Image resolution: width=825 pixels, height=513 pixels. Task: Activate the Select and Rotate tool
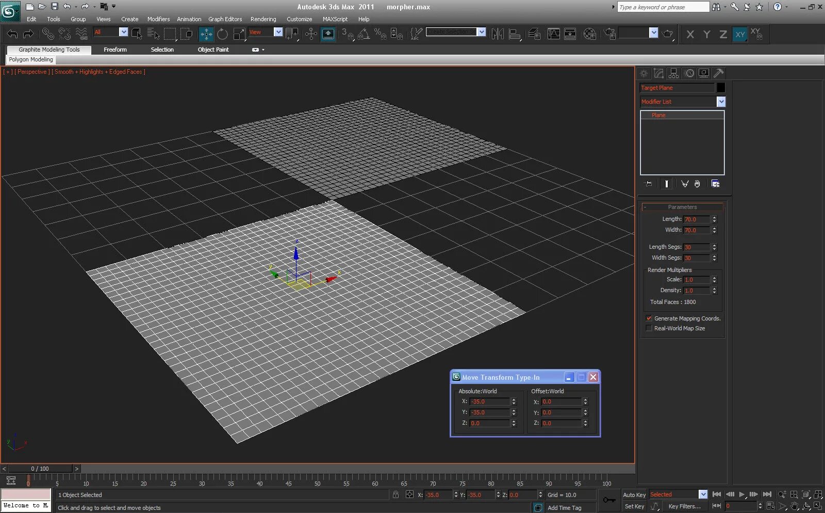point(222,35)
